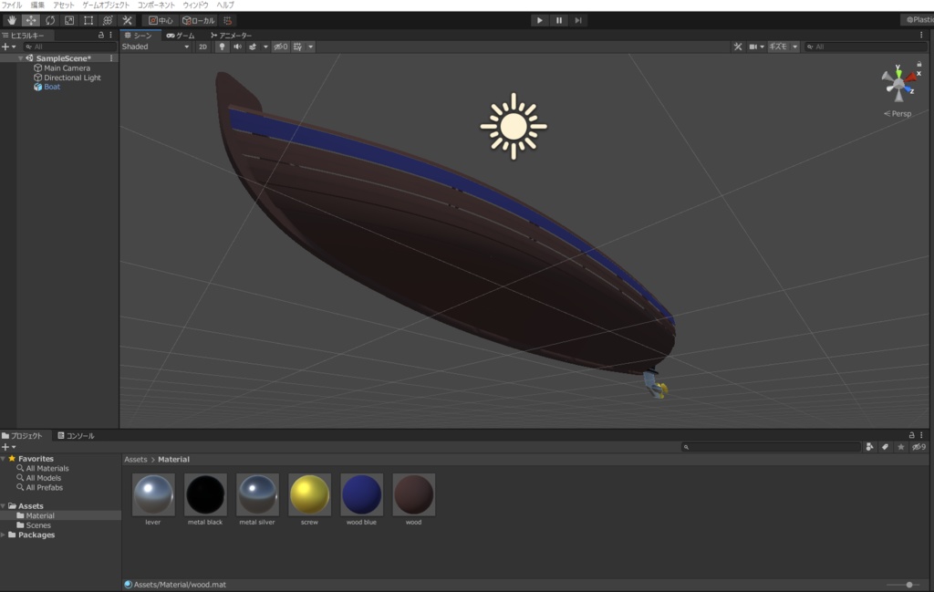The height and width of the screenshot is (592, 934).
Task: Step one frame forward
Action: pos(577,20)
